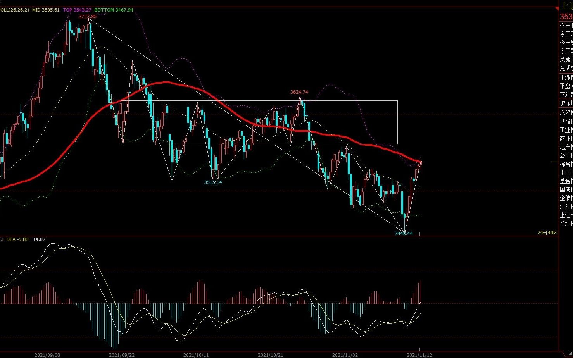The image size is (573, 358).
Task: Select the 昨日 row in quote panel
Action: 566,26
